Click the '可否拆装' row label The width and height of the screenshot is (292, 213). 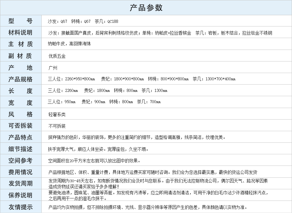20,126
